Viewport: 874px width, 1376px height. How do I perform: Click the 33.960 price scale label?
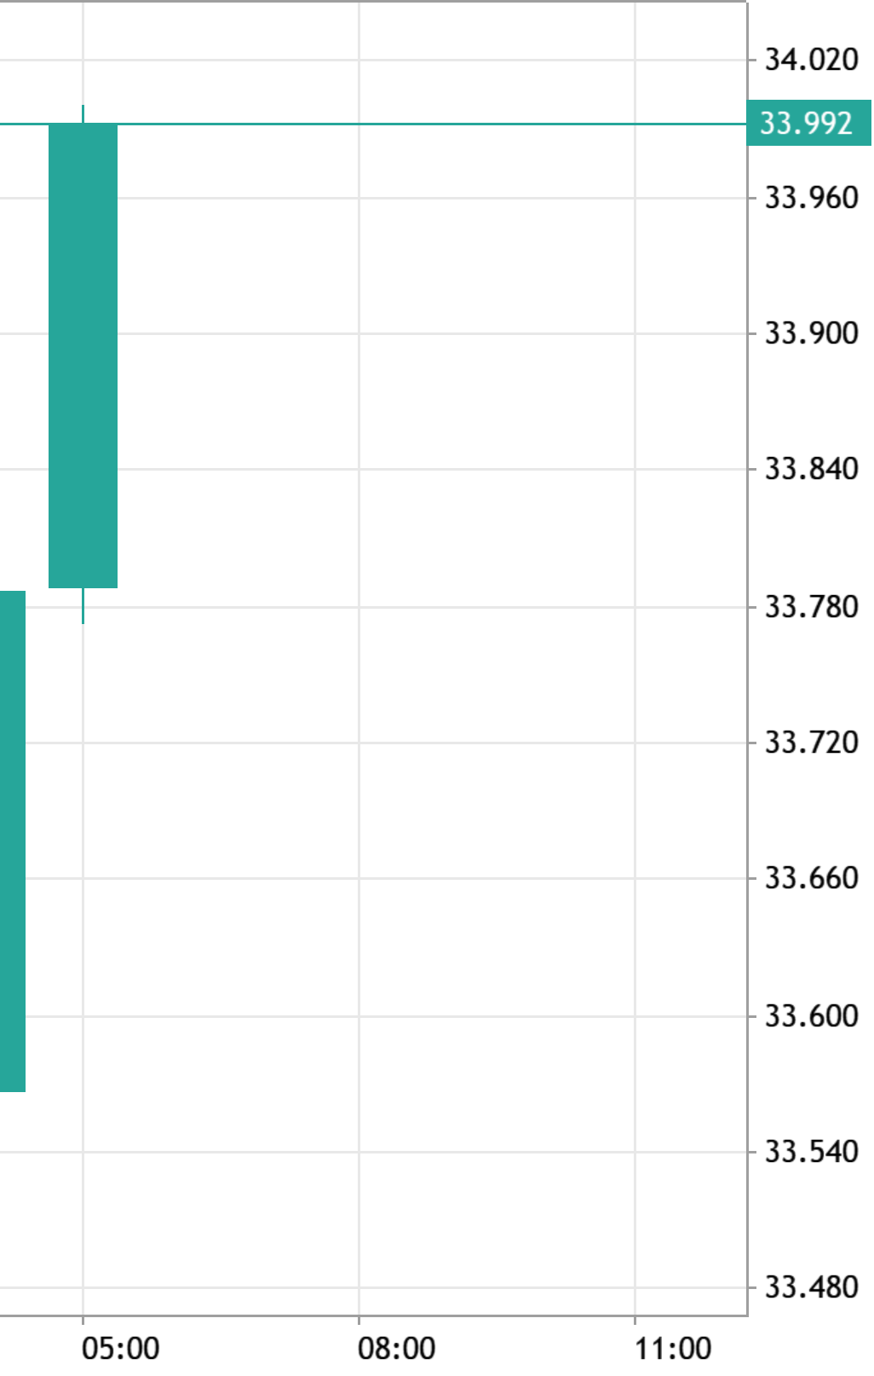811,198
